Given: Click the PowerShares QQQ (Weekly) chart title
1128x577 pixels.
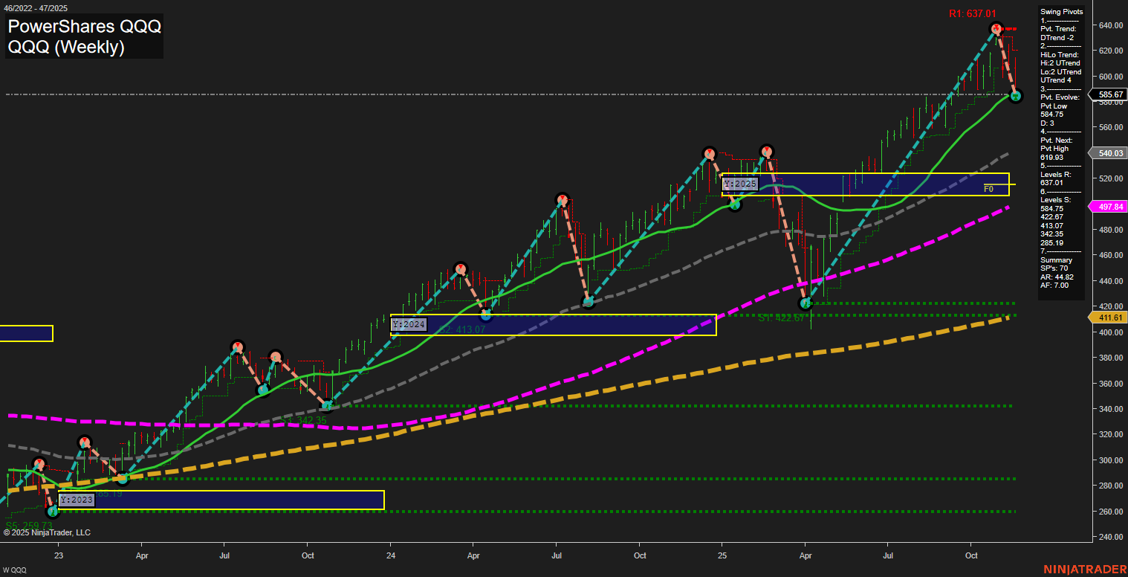Looking at the screenshot, I should pyautogui.click(x=84, y=37).
